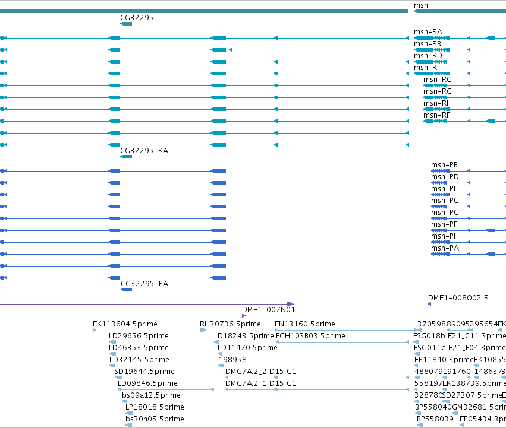Click the EN13160.5prime EST label
Viewport: 506px width, 428px height.
pos(304,324)
